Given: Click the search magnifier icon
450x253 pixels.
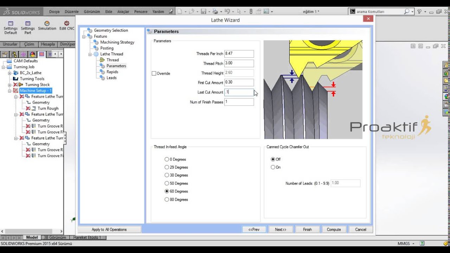Looking at the screenshot, I should click(406, 11).
